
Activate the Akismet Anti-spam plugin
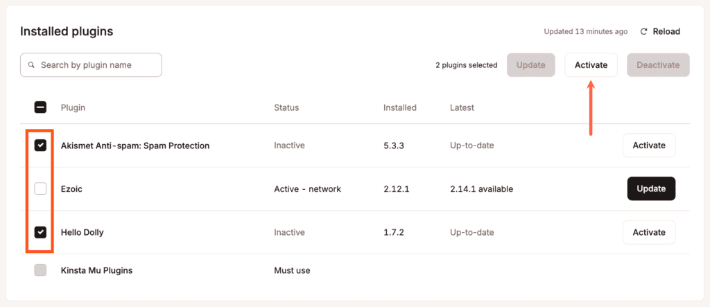648,146
